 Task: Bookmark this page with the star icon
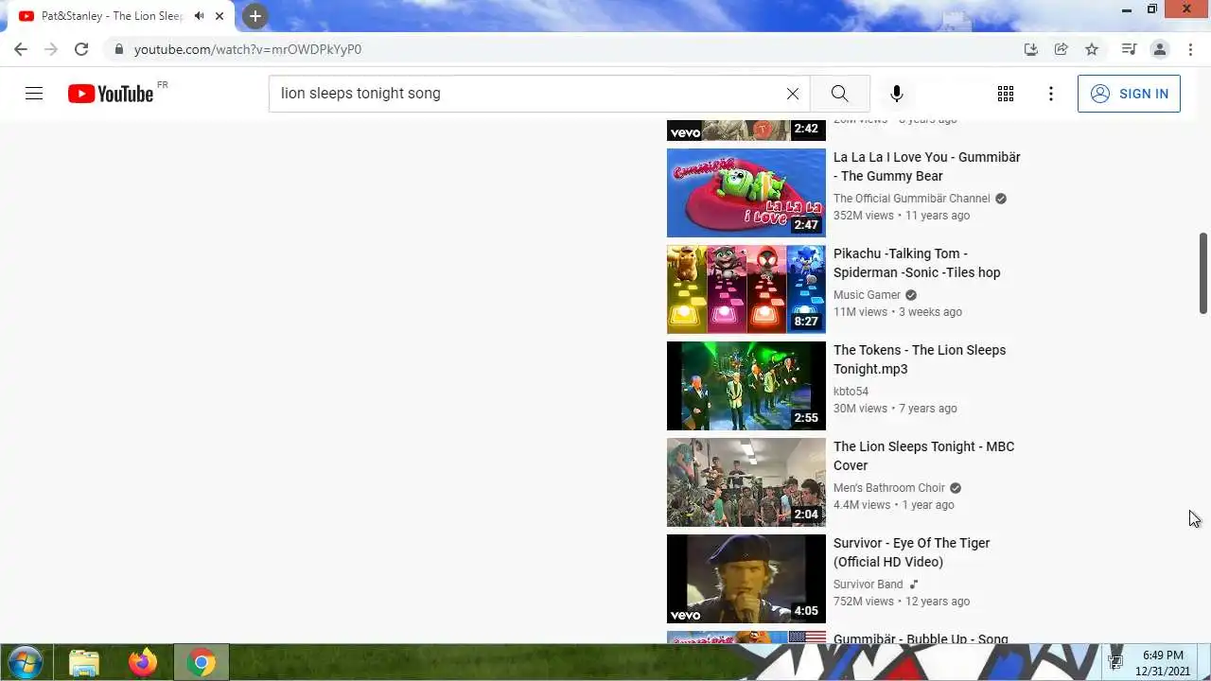(x=1092, y=49)
